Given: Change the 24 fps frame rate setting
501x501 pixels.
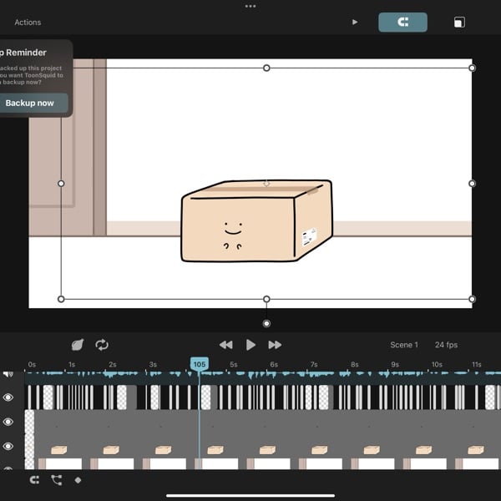Looking at the screenshot, I should point(446,345).
